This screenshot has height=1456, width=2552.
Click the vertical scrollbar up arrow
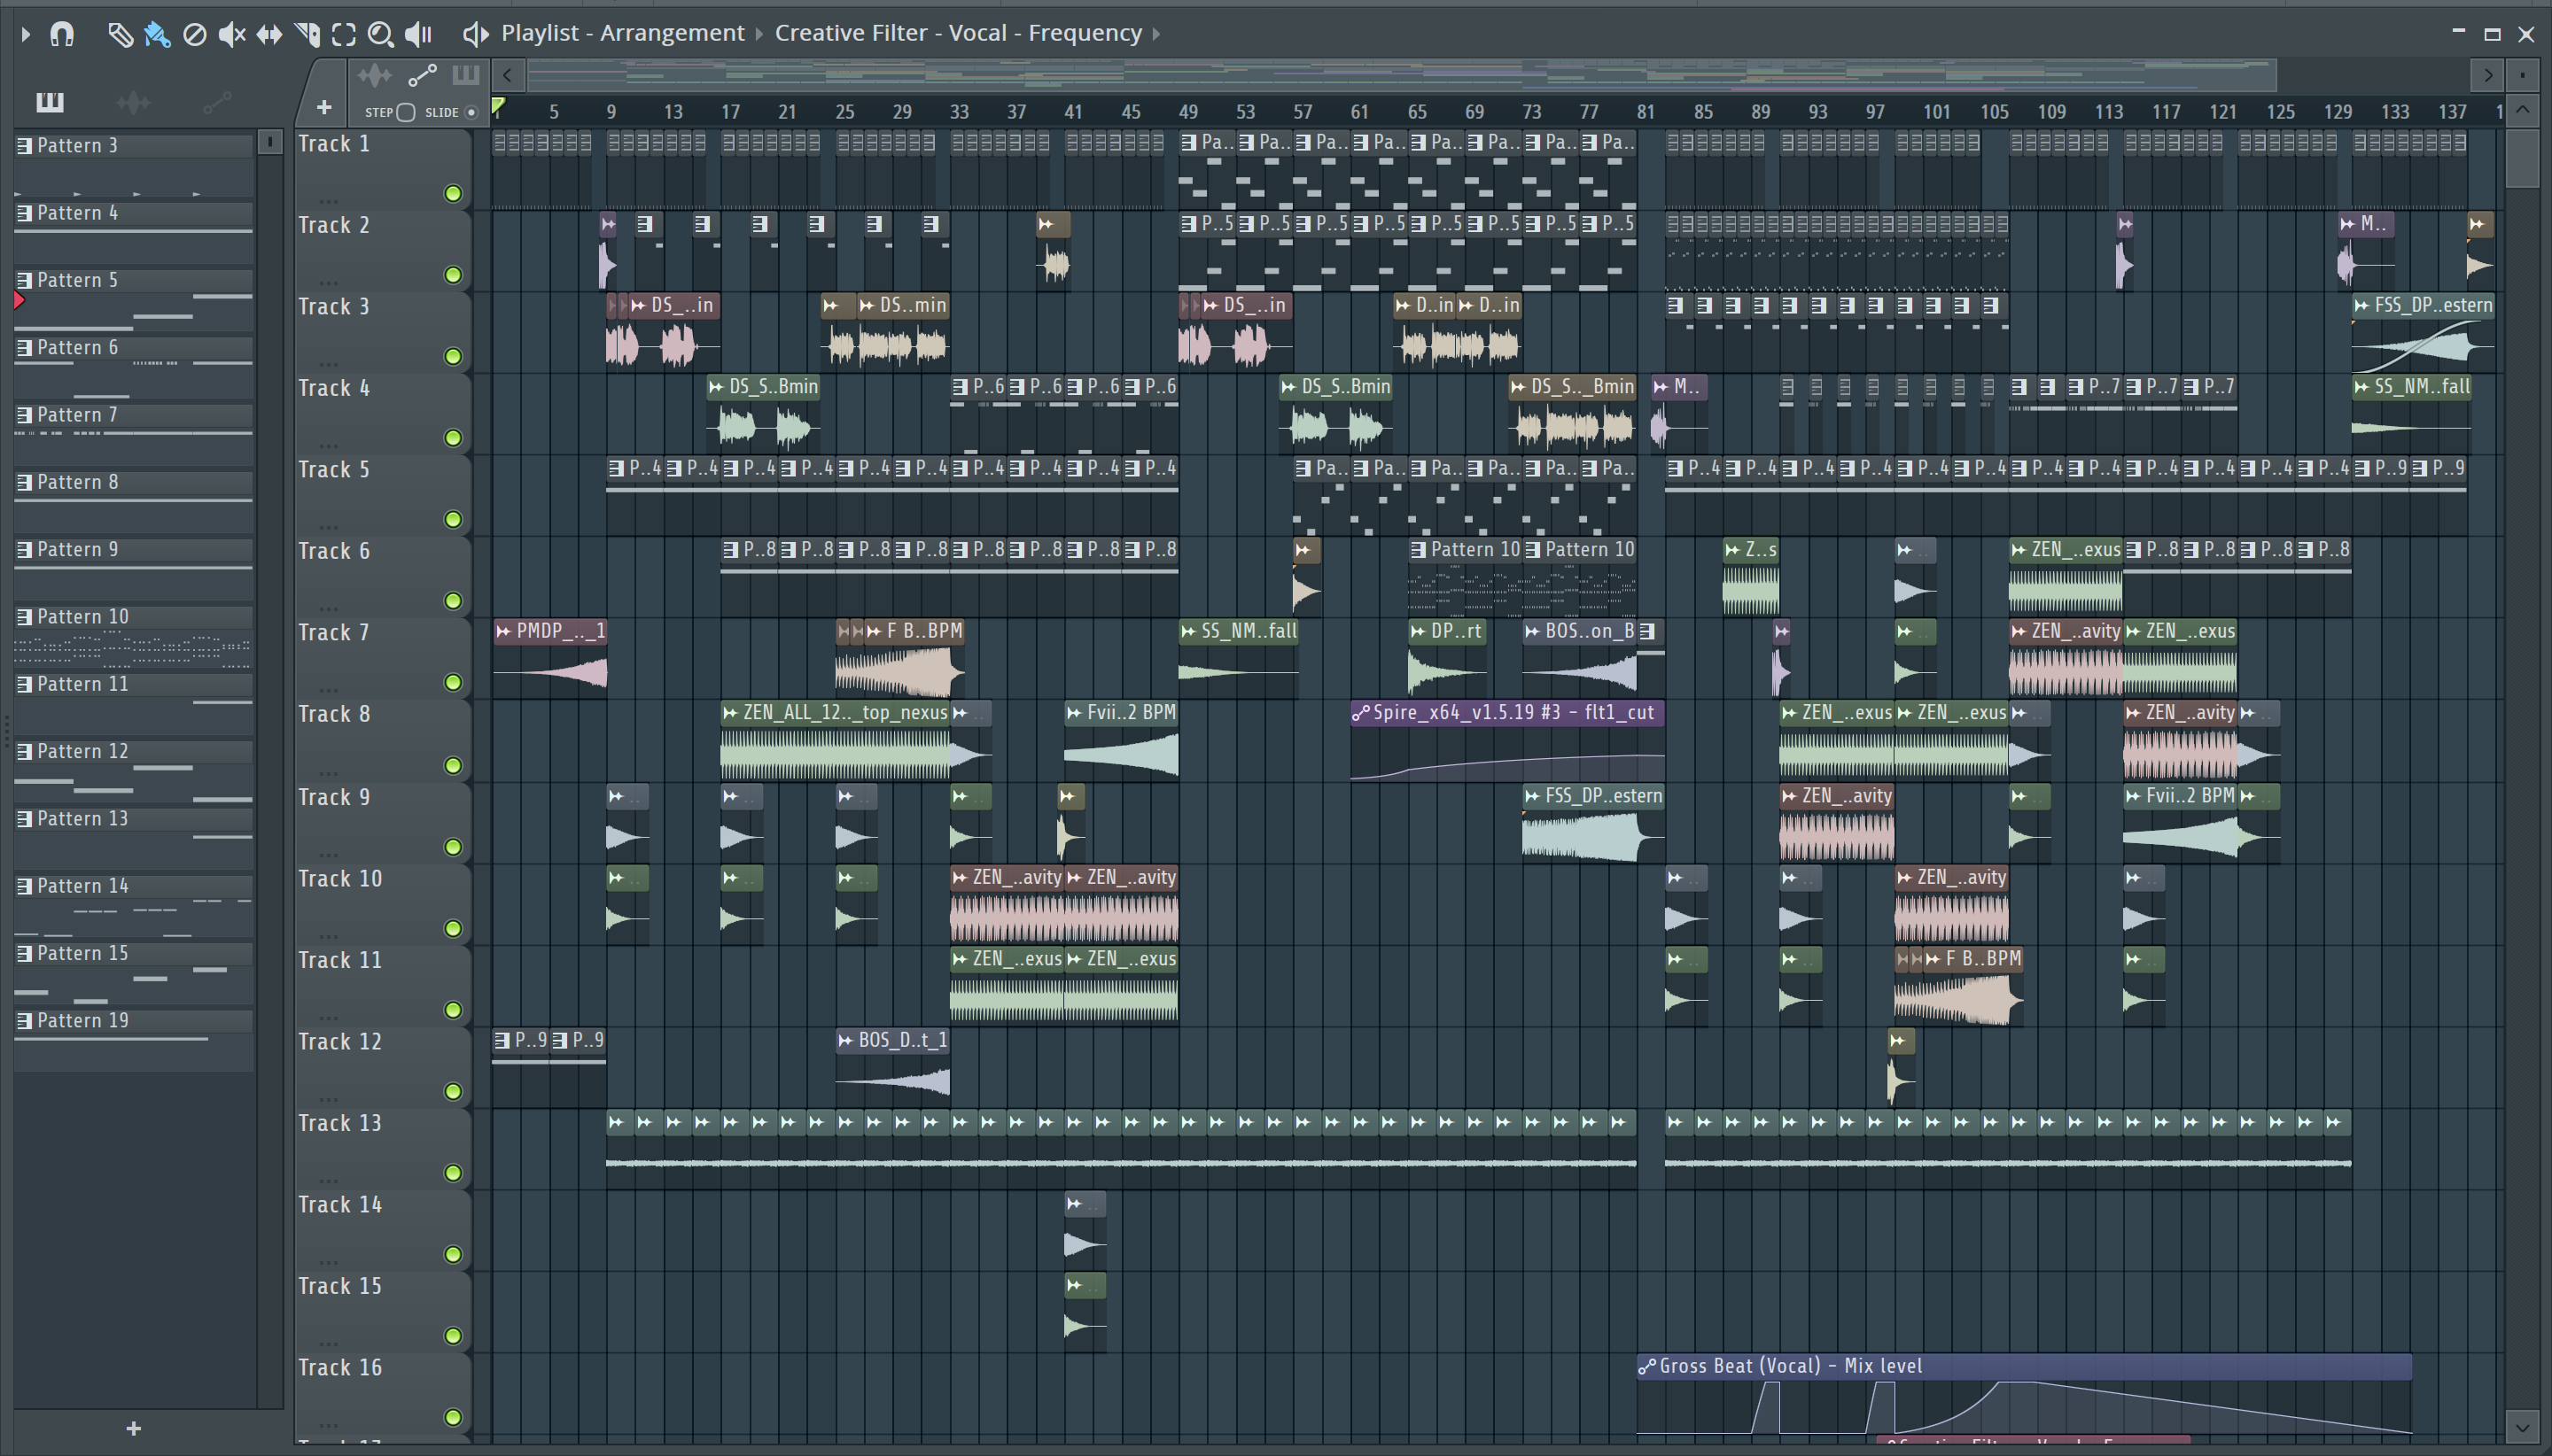coord(2522,110)
